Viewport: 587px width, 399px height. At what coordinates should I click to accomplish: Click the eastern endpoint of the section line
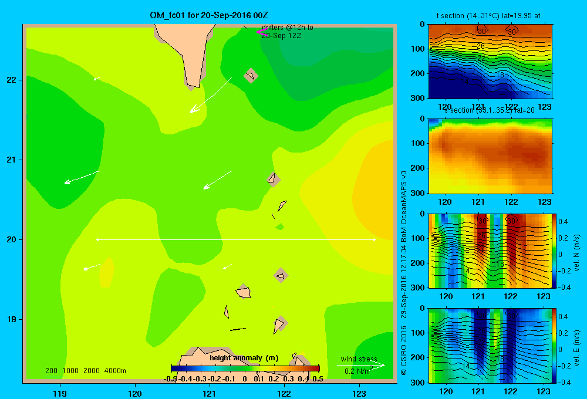(x=375, y=239)
